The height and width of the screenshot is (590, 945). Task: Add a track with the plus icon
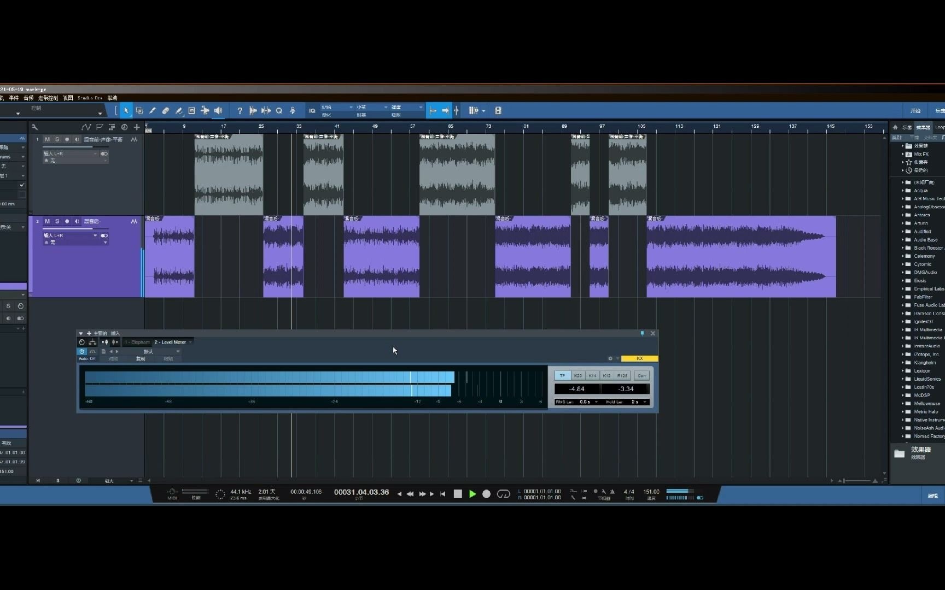click(137, 127)
